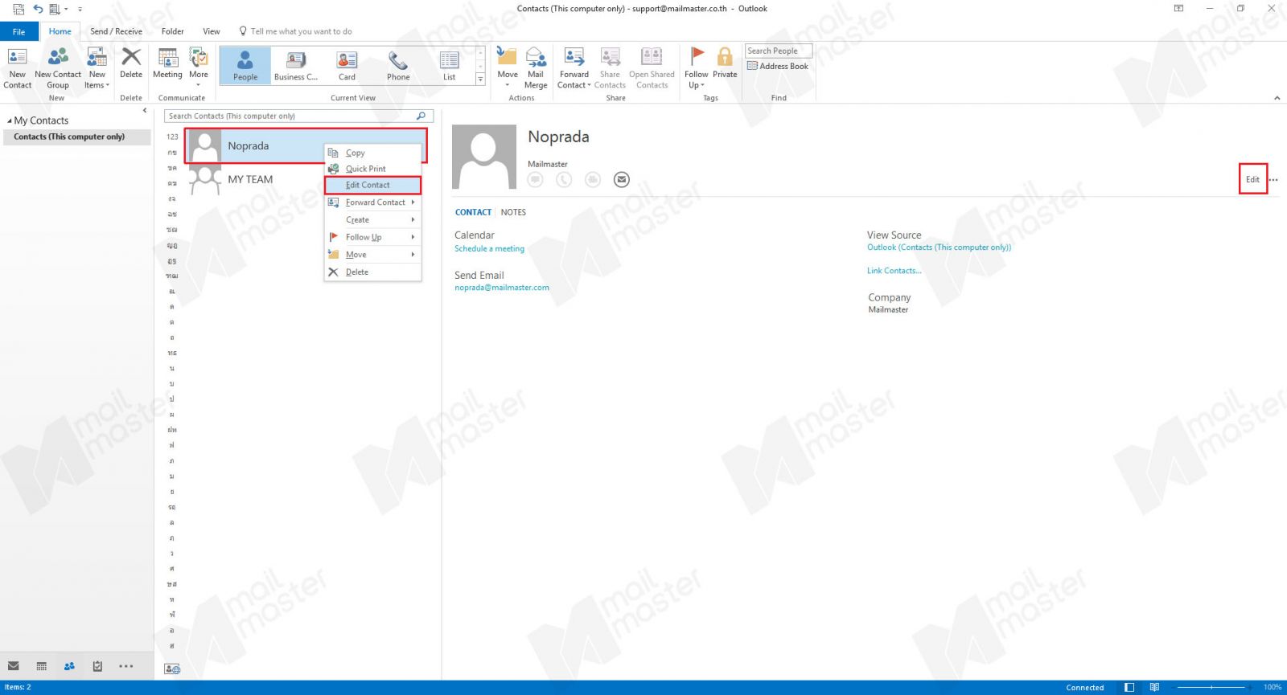Click Schedule a meeting link
Image resolution: width=1287 pixels, height=695 pixels.
coord(489,249)
